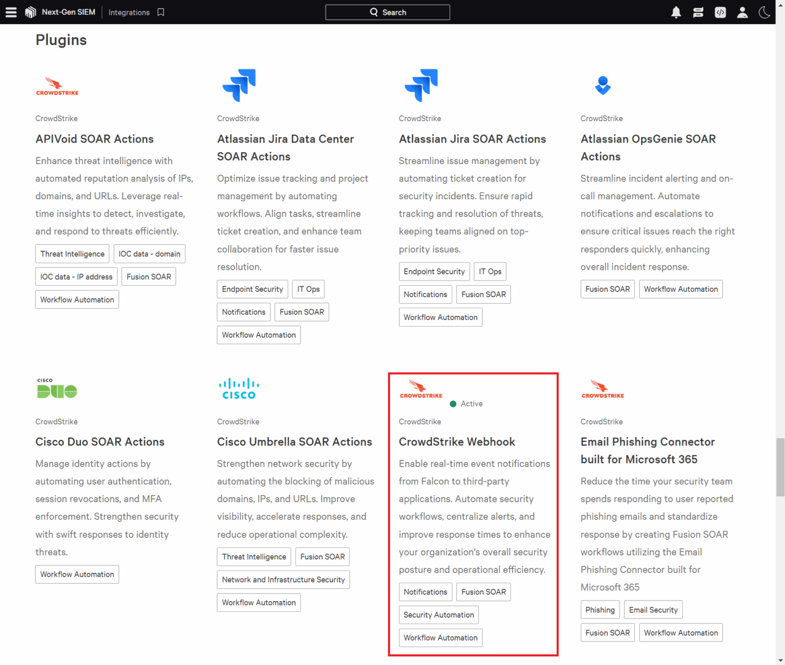Open the Integrations breadcrumb link

coord(129,12)
